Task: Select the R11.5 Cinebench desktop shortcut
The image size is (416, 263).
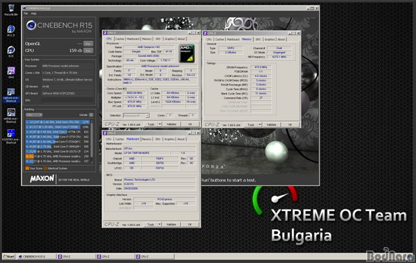Action: [11, 29]
